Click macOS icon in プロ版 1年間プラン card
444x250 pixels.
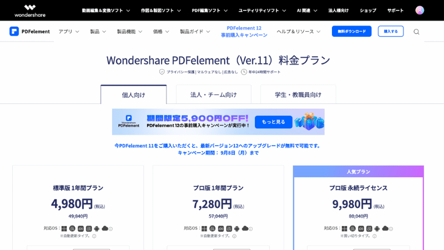click(x=213, y=228)
